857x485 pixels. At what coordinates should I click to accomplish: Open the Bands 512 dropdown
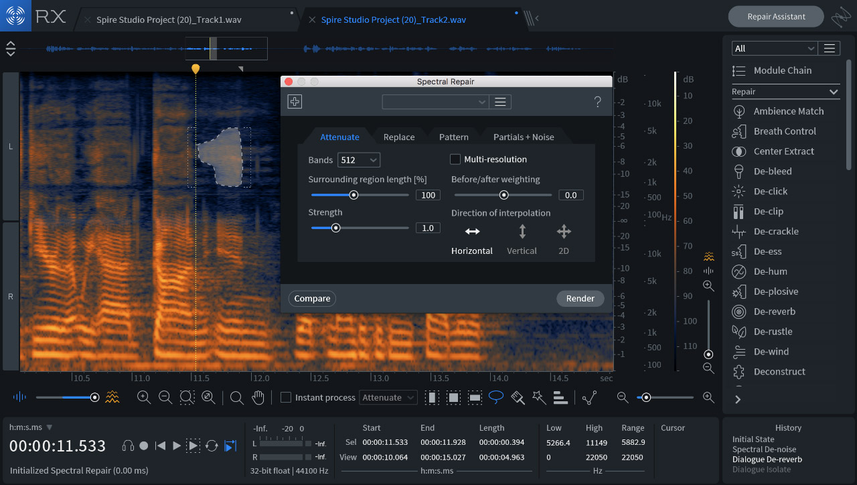[358, 160]
